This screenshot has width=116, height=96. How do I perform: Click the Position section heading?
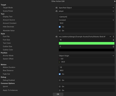4,53
